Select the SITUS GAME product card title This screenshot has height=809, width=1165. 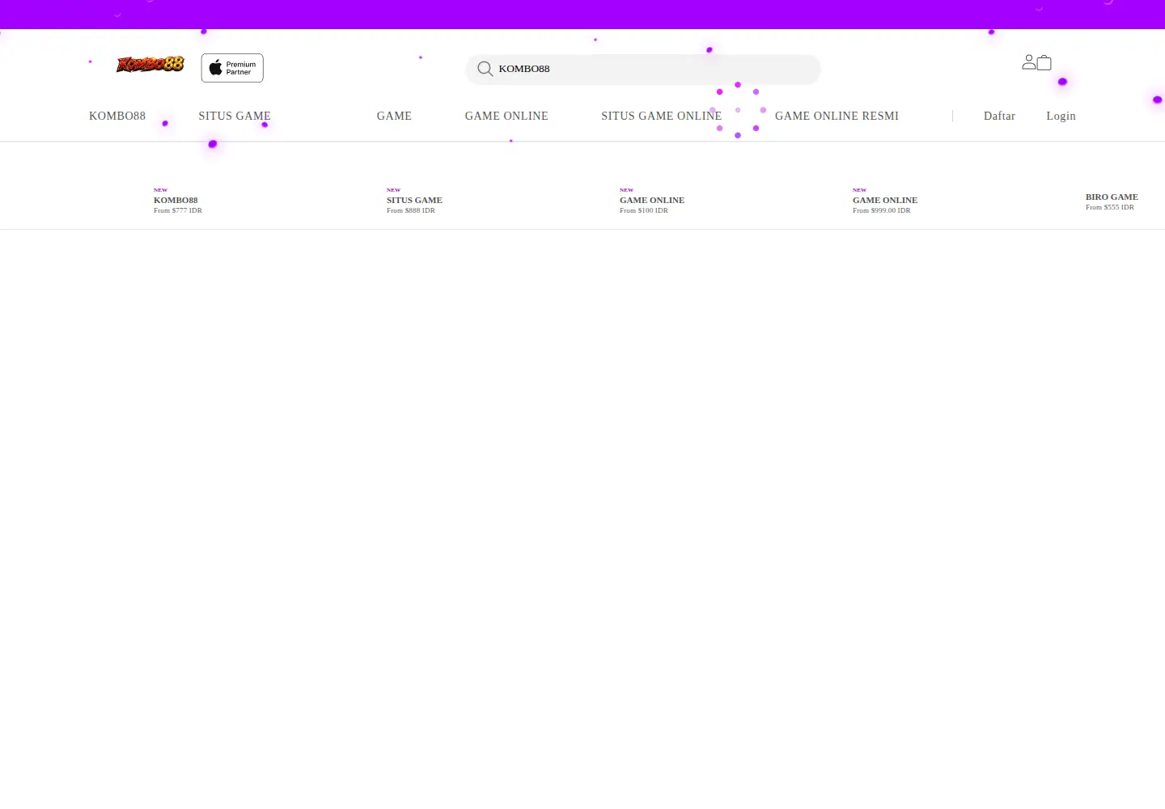(x=414, y=200)
